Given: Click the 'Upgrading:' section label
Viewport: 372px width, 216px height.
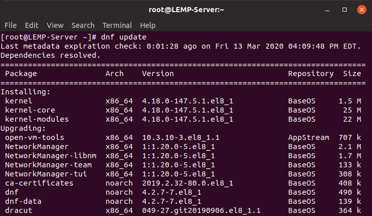Looking at the screenshot, I should pos(23,128).
